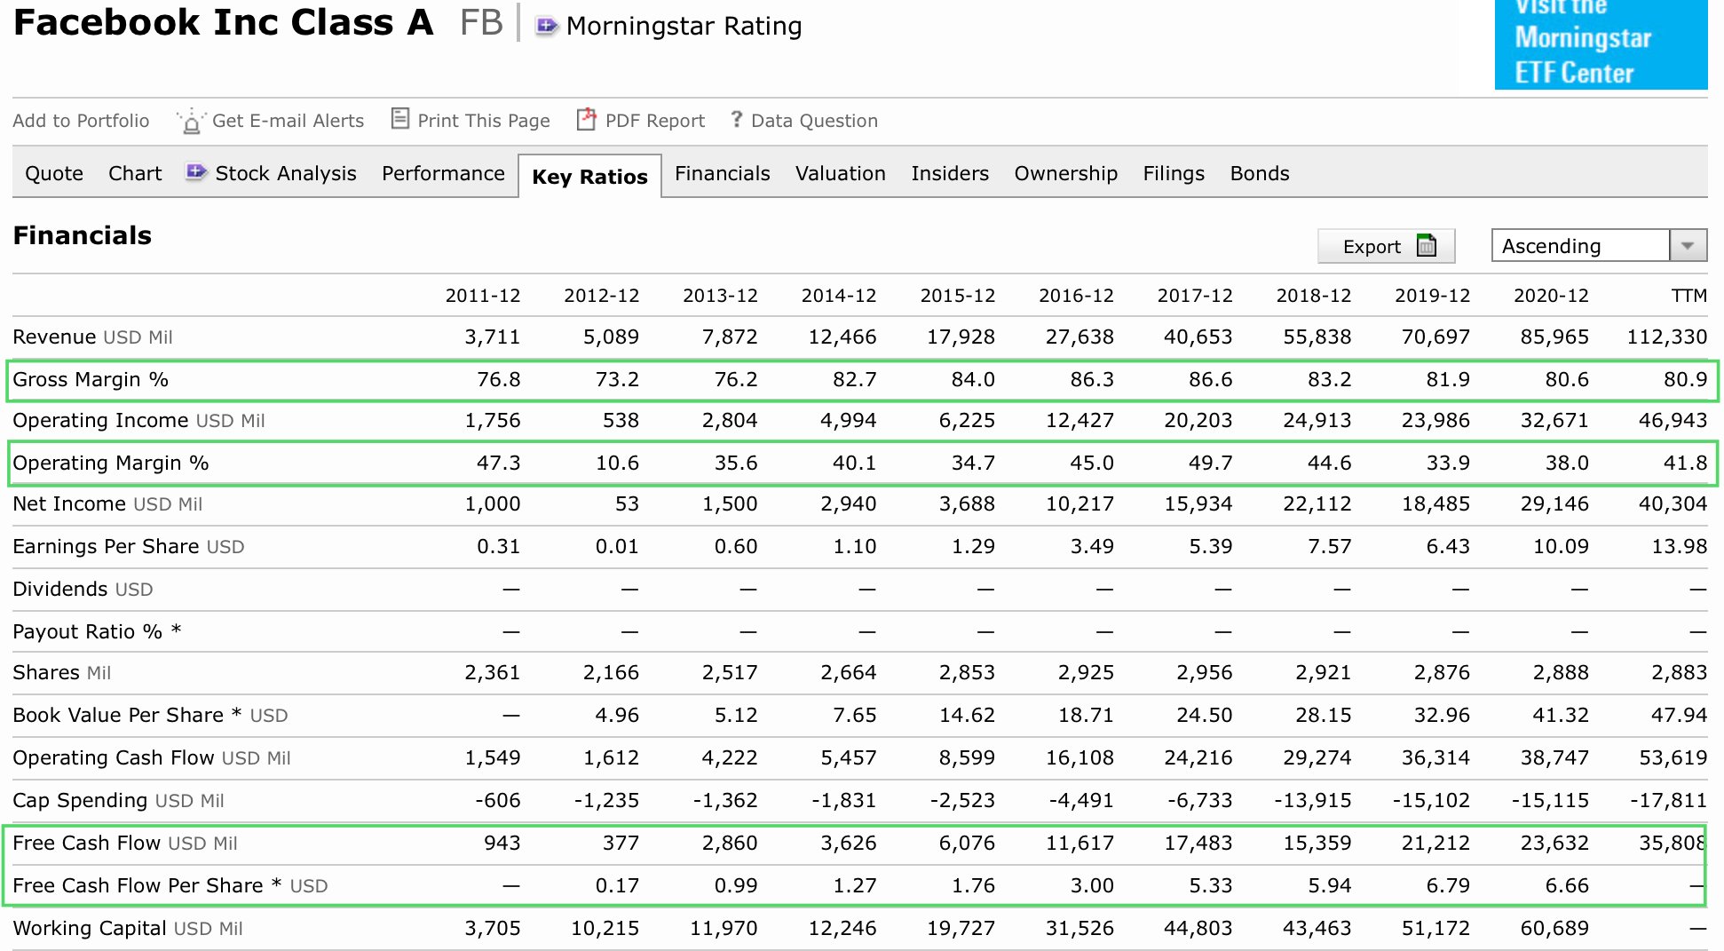Image resolution: width=1724 pixels, height=951 pixels.
Task: Click the PDF Report icon
Action: [x=587, y=119]
